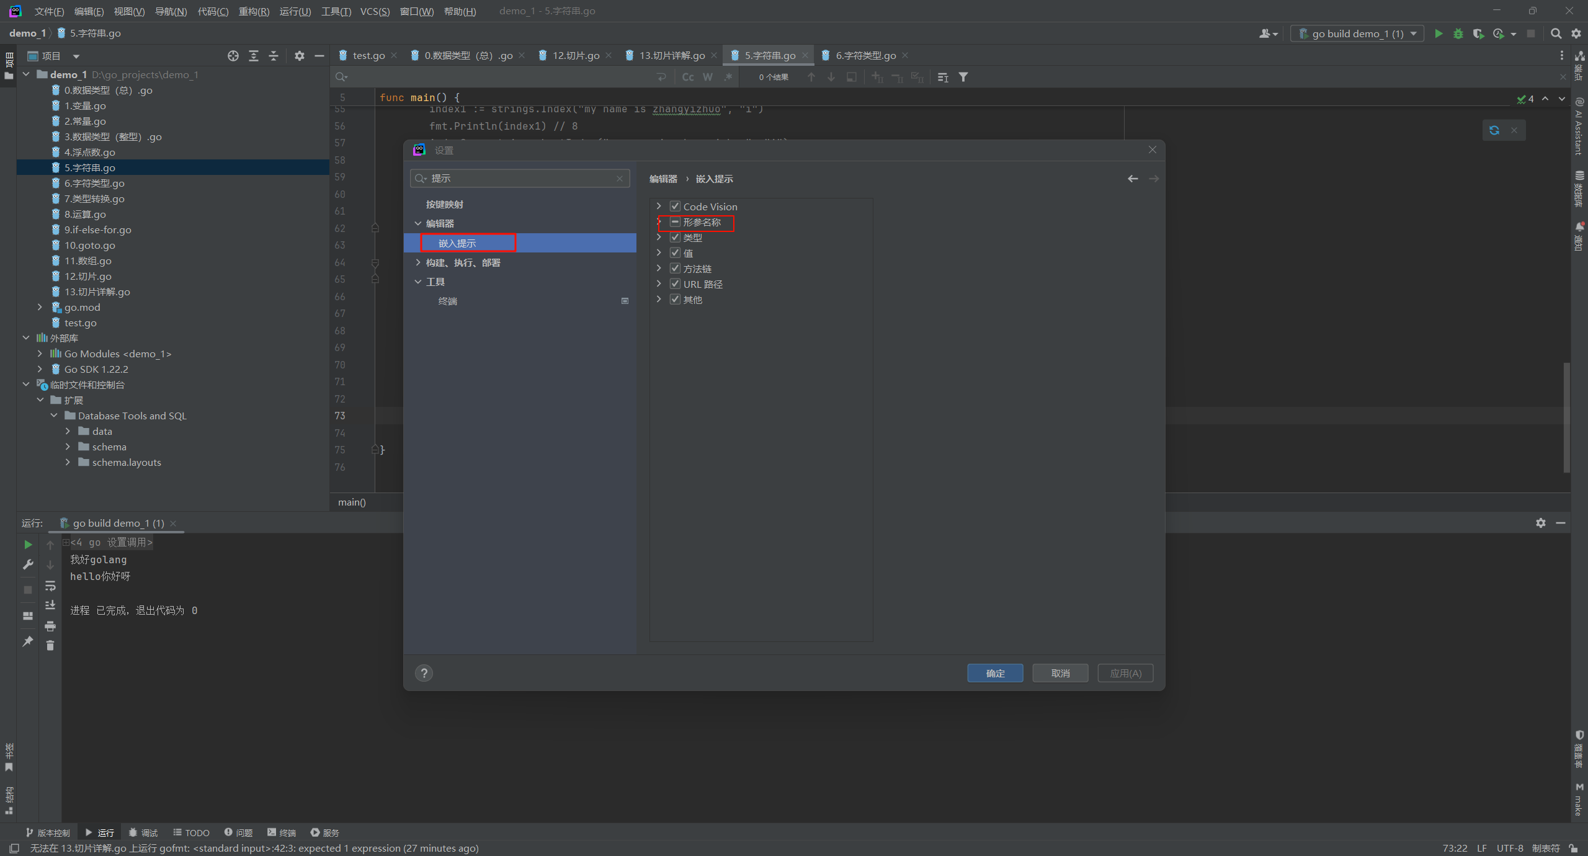Image resolution: width=1588 pixels, height=856 pixels.
Task: Switch to 6.字符类型.go editor tab
Action: click(866, 56)
